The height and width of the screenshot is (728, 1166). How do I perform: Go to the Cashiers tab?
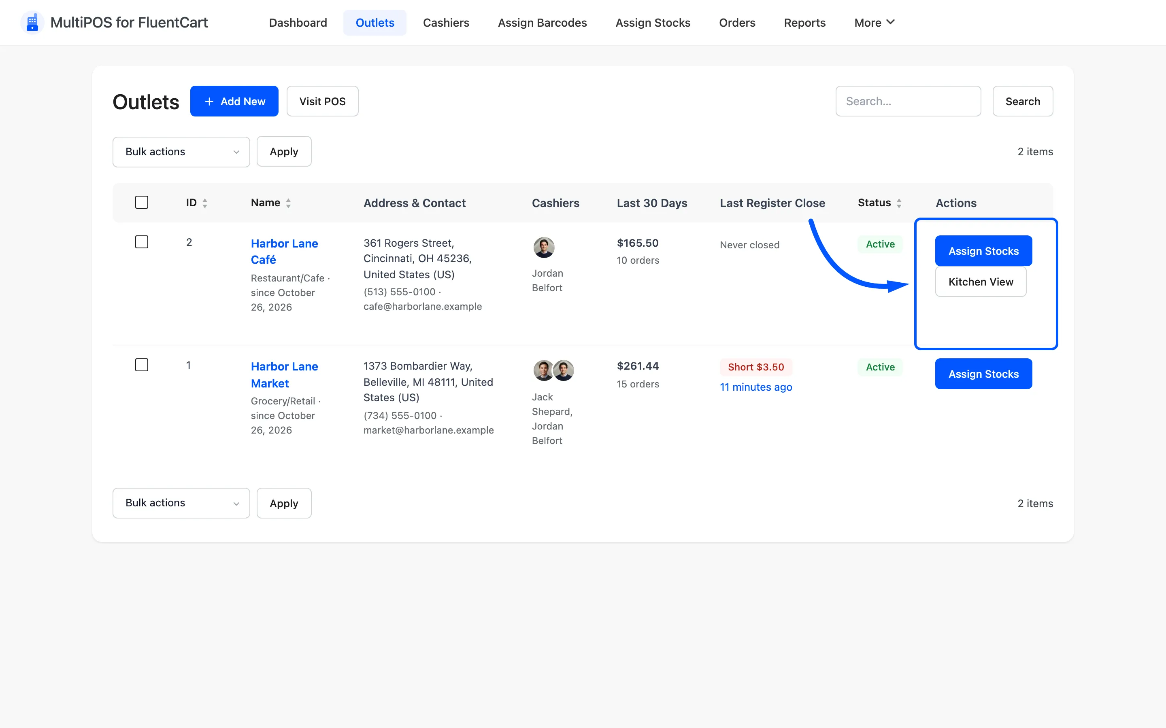coord(446,23)
